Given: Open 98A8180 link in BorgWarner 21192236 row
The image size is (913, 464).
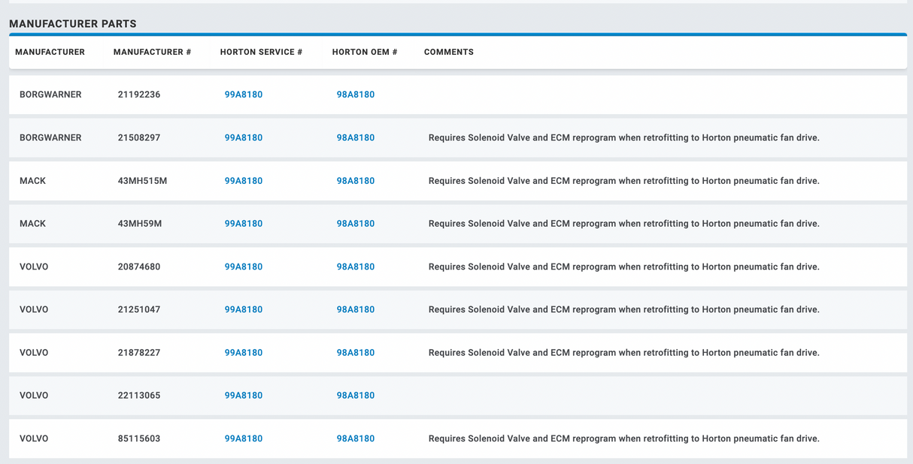Looking at the screenshot, I should (355, 95).
